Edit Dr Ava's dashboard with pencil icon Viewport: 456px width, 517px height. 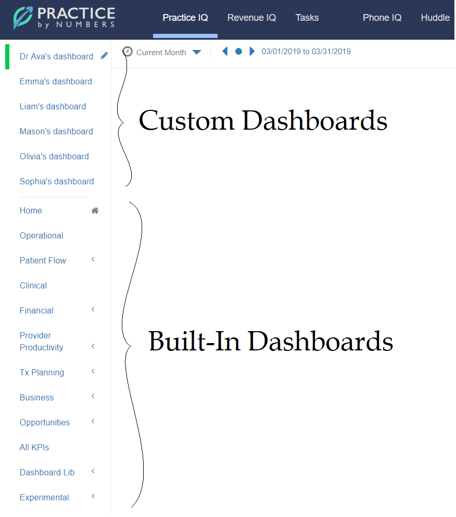coord(105,56)
